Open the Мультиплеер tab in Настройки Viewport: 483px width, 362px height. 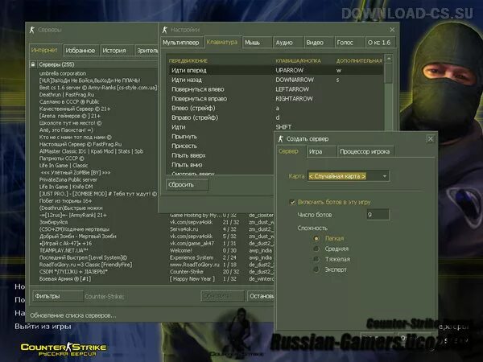coord(181,43)
